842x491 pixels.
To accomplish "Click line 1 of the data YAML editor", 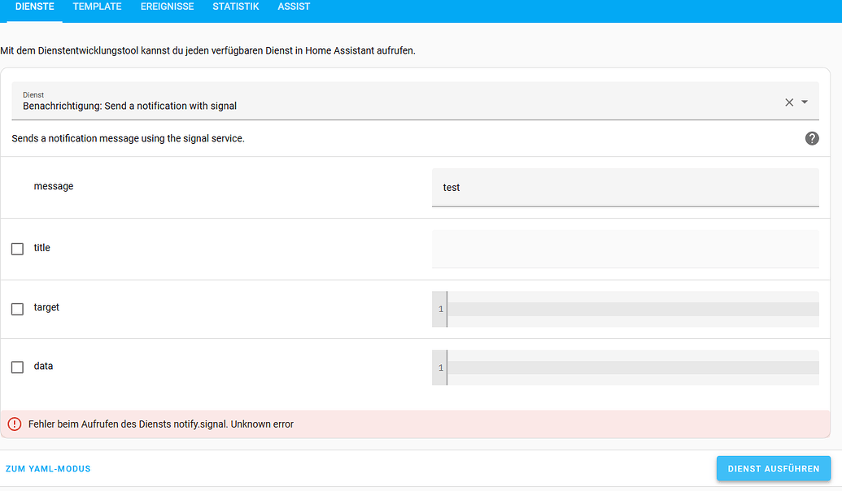I will [x=633, y=367].
